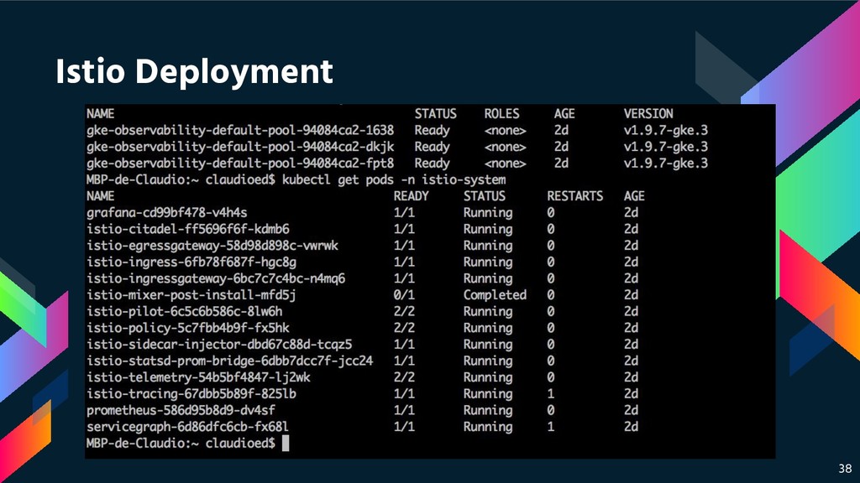This screenshot has height=483, width=860.
Task: Click the 2/2 ready value of istio-telemetry
Action: click(404, 377)
